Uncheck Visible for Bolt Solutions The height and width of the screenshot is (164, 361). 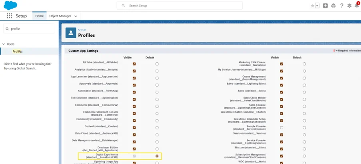coord(134,99)
